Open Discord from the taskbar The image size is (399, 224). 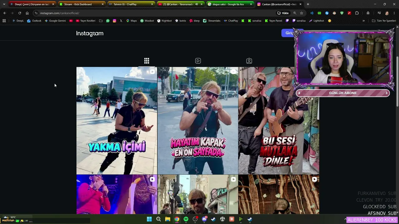pos(204,219)
